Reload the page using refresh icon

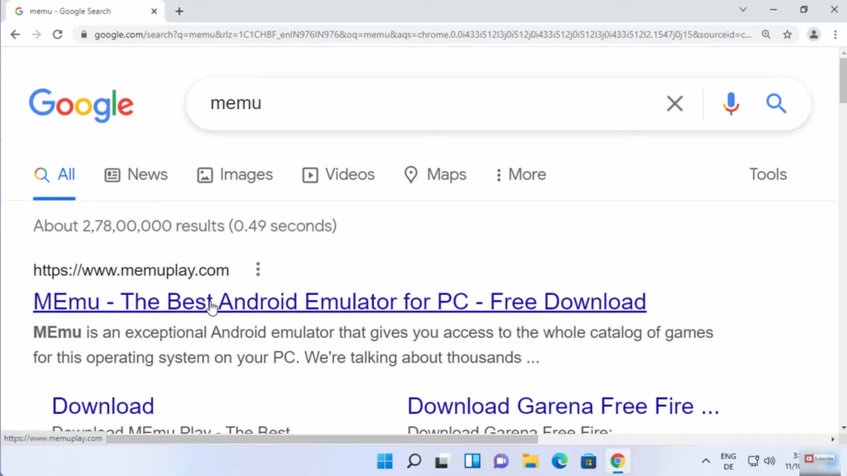(57, 35)
